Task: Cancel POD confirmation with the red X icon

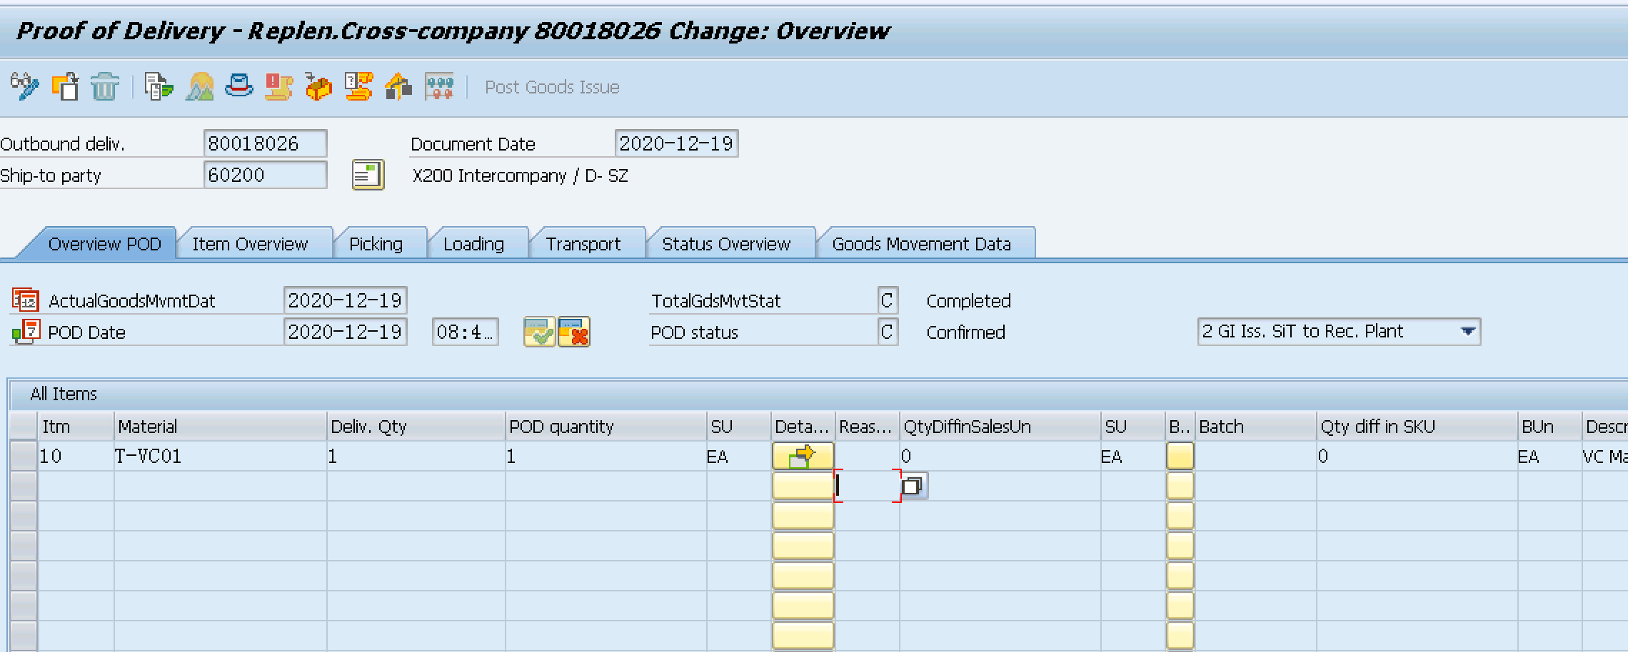Action: pos(573,332)
